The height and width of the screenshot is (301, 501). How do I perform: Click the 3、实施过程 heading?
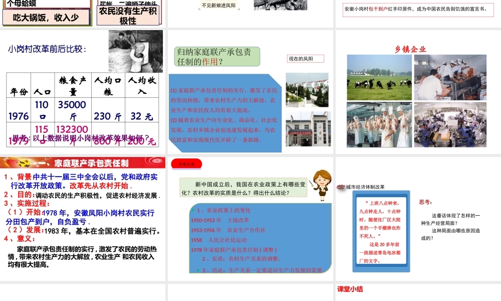[x=27, y=203]
